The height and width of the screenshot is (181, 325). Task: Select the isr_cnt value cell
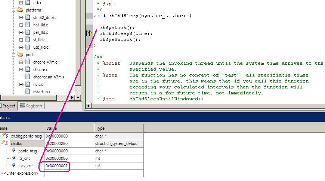tap(69, 159)
